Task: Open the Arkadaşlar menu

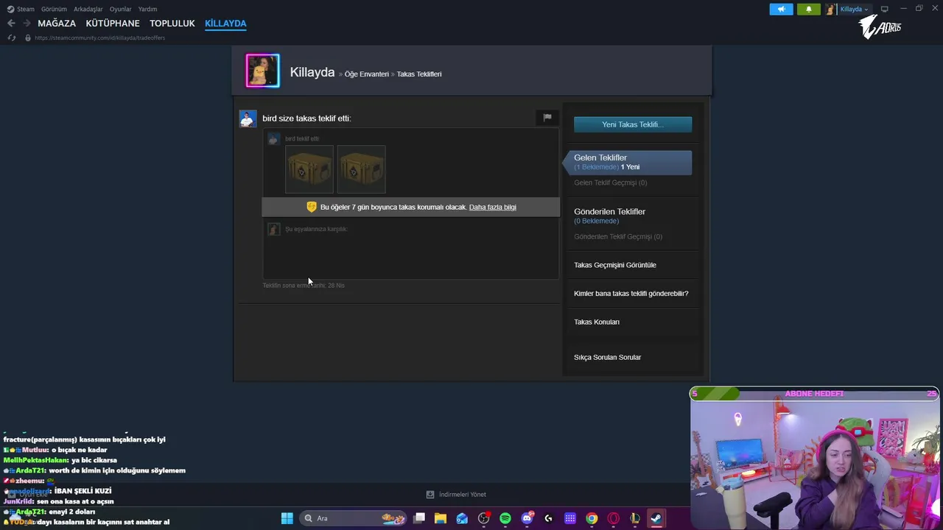Action: (88, 9)
